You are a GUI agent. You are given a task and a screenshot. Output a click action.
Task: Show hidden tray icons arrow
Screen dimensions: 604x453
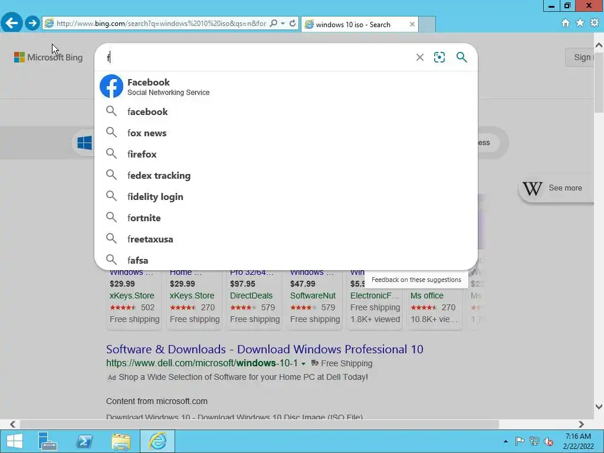505,441
